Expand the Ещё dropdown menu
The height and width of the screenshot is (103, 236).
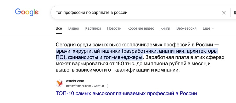pos(208,28)
